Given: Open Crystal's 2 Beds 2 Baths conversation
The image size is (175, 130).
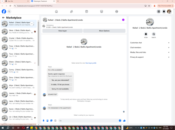Looking at the screenshot, I should pos(19,39).
